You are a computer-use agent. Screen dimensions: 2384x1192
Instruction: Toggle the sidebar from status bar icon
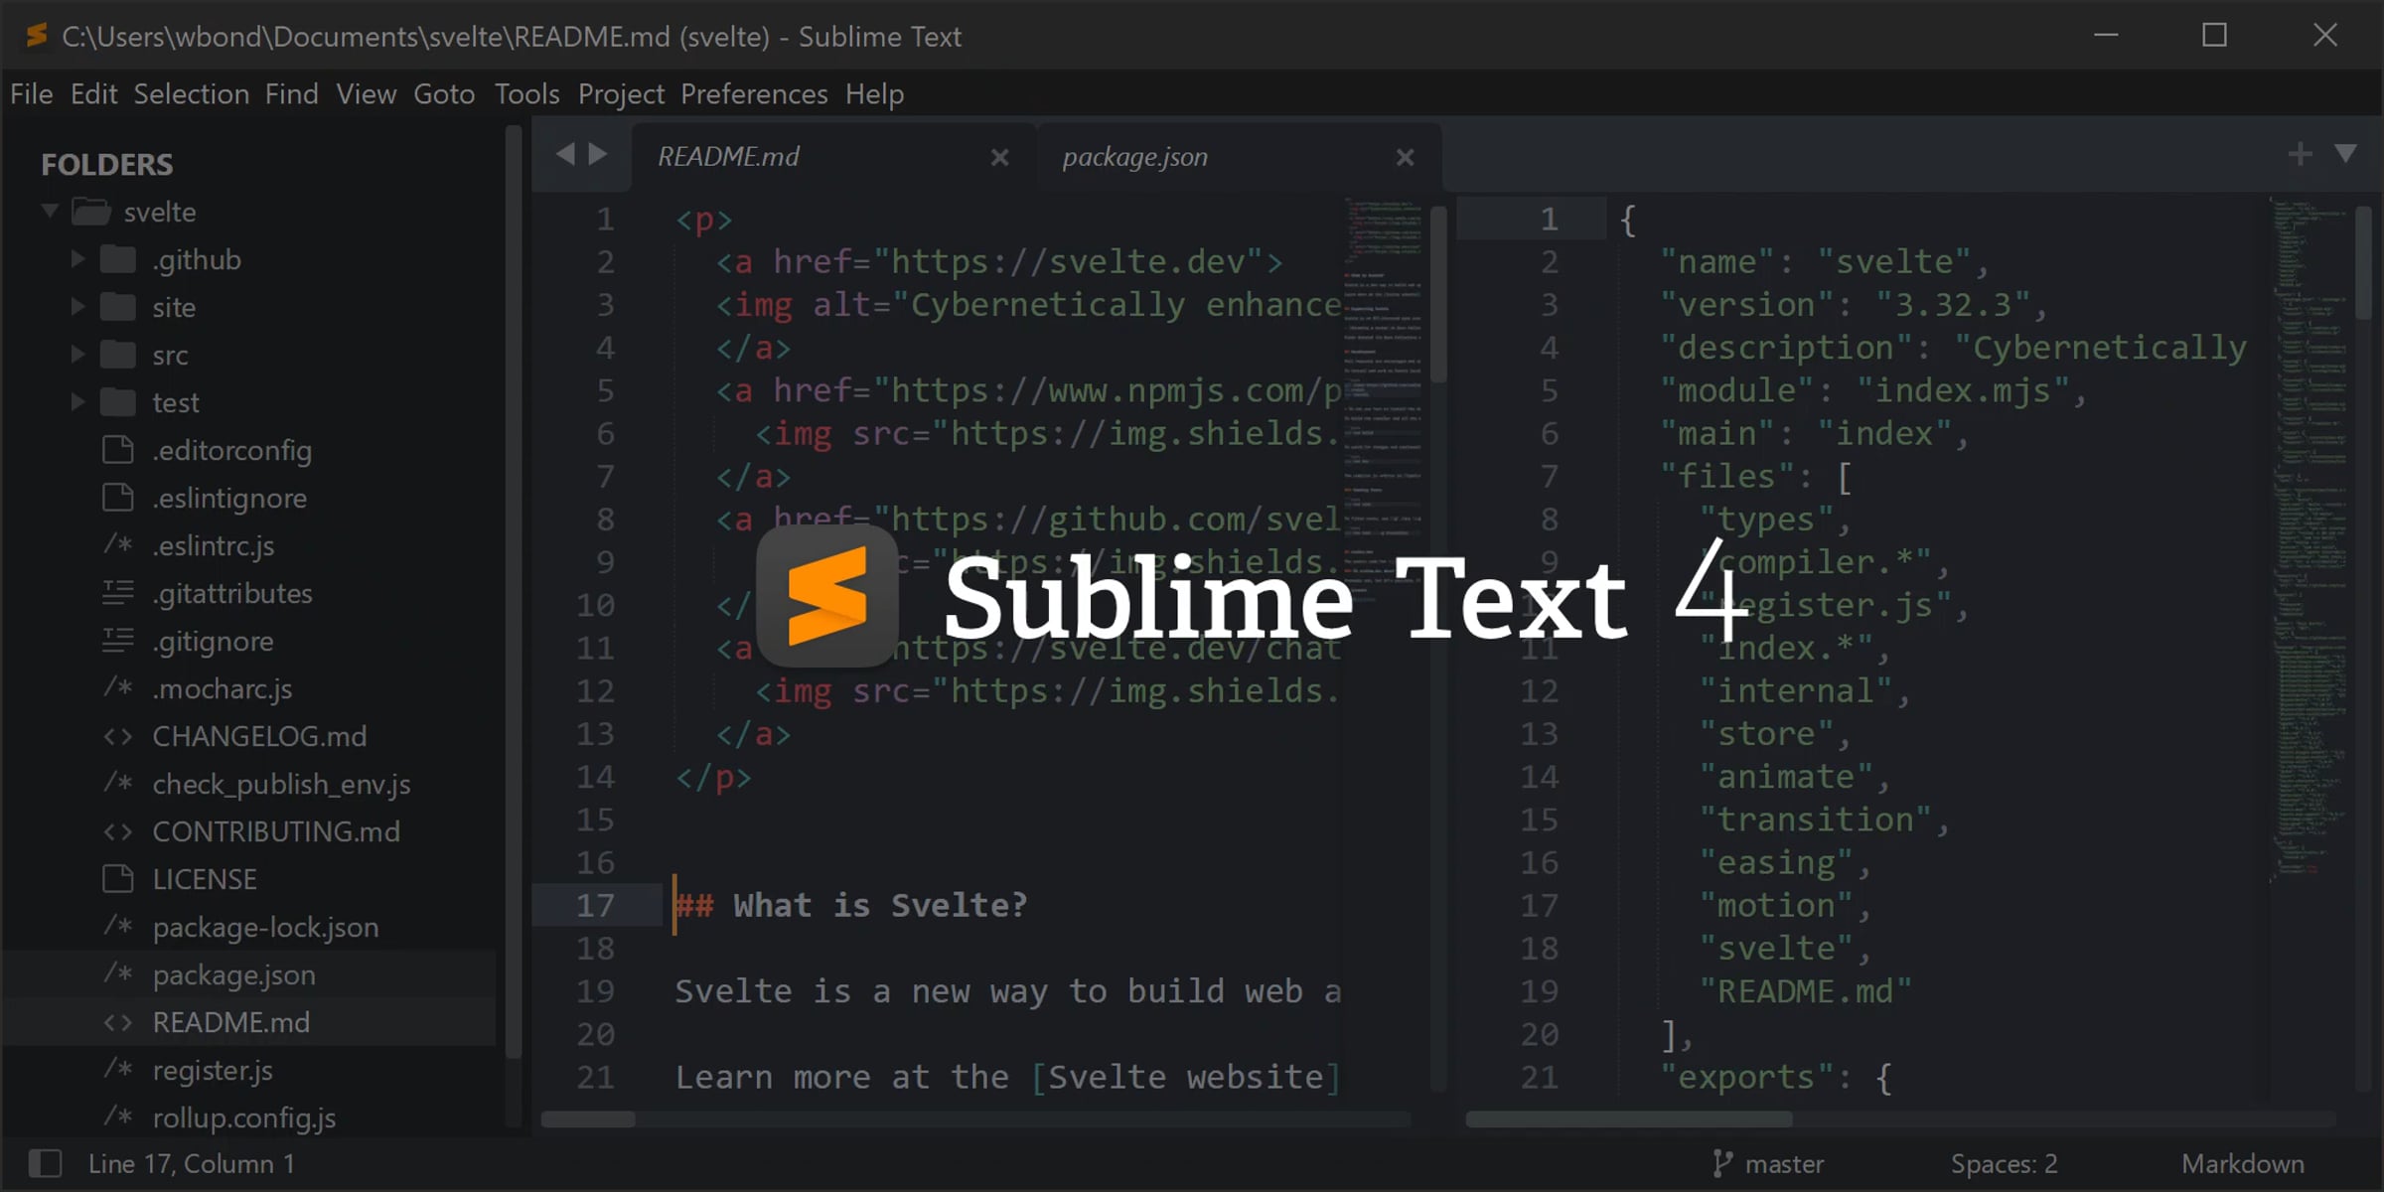tap(45, 1163)
